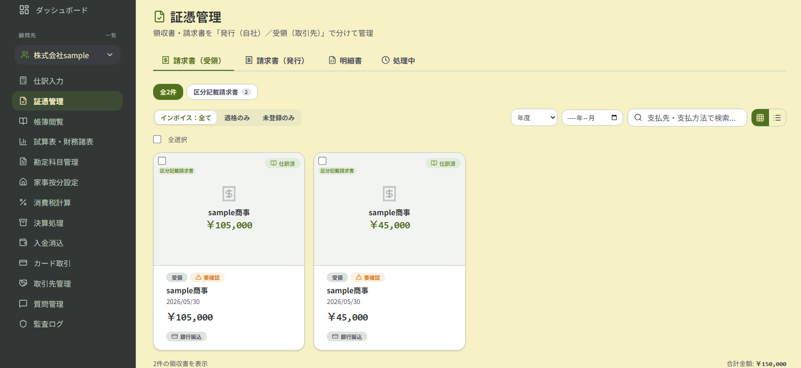The height and width of the screenshot is (368, 801).
Task: Check the box on the ¥45,000 invoice card
Action: coord(323,161)
